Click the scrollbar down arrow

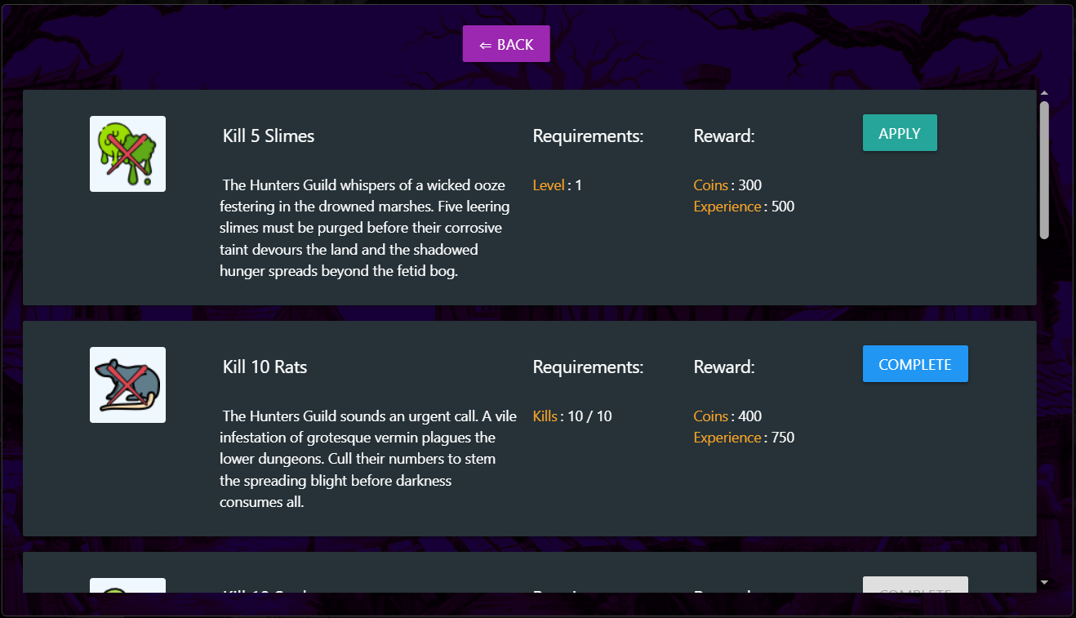point(1044,582)
